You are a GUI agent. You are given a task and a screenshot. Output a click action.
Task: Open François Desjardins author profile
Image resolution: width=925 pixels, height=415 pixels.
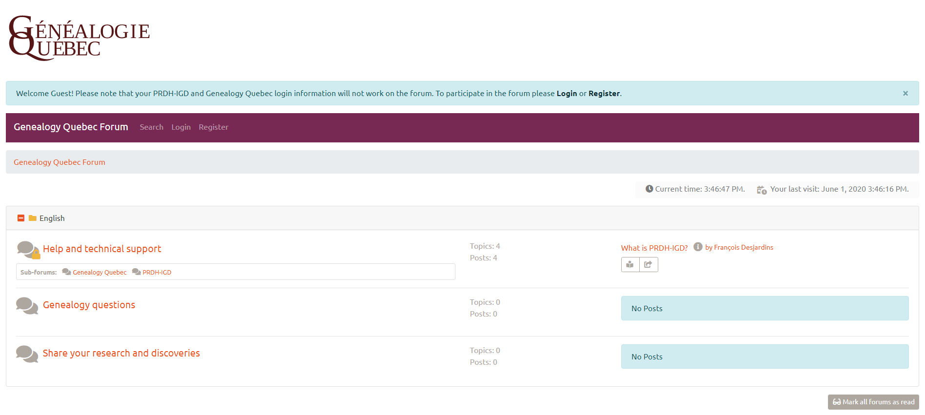click(x=744, y=248)
